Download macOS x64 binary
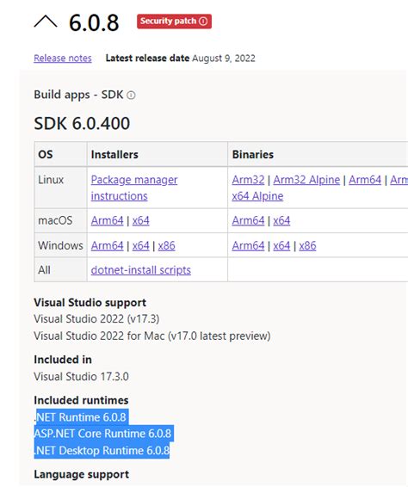 point(281,220)
